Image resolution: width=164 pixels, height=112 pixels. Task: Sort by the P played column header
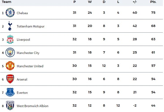click(75, 2)
